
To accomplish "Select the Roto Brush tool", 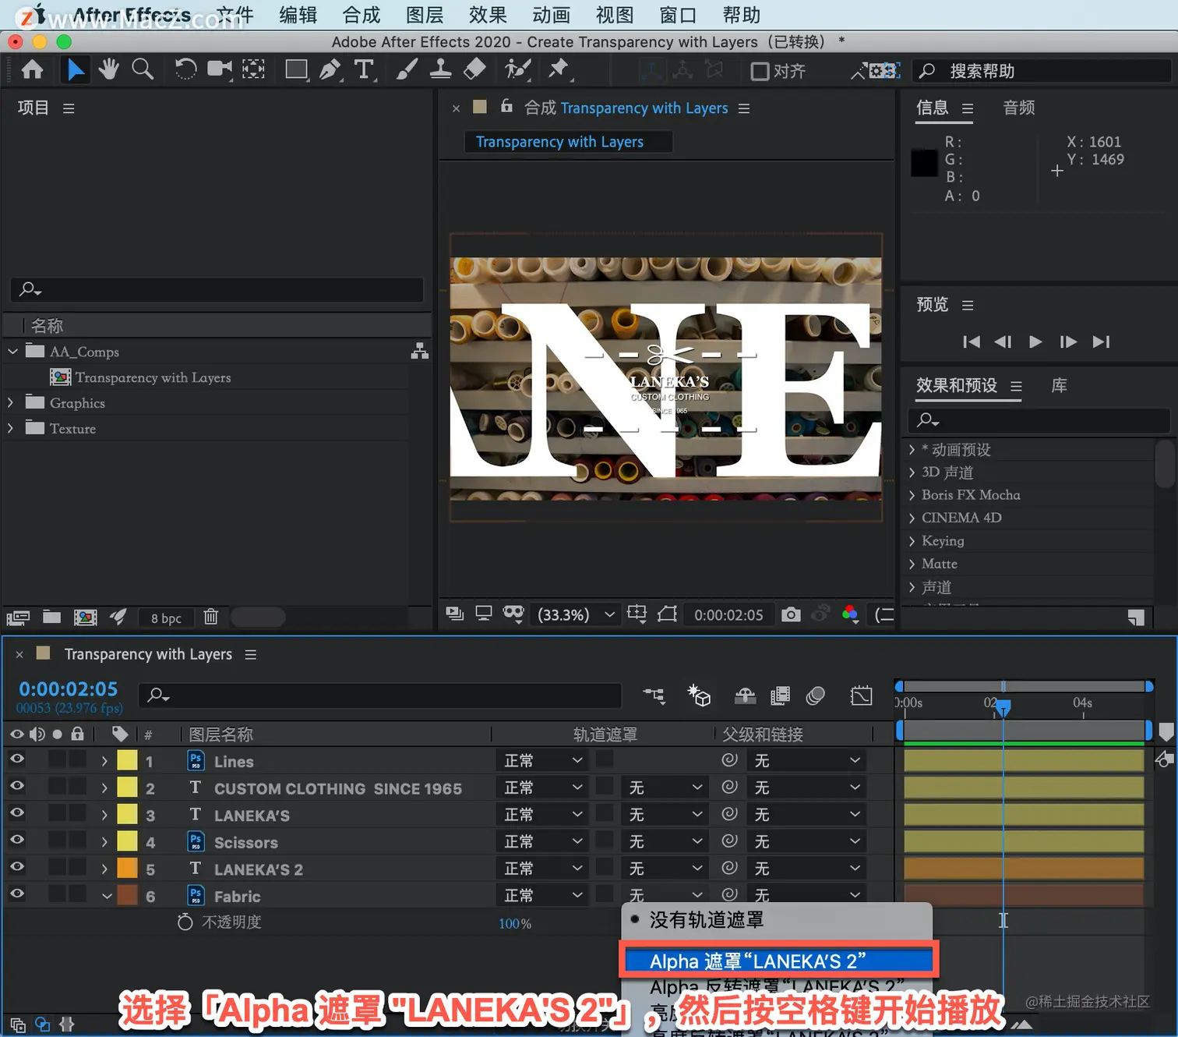I will pos(517,70).
